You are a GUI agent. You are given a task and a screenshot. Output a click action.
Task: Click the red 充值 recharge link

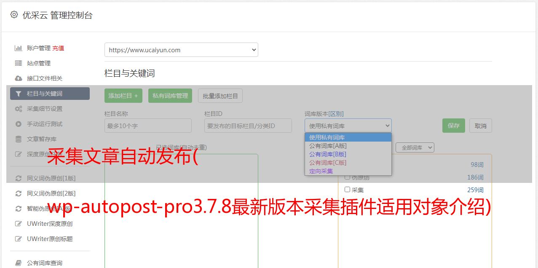[58, 48]
